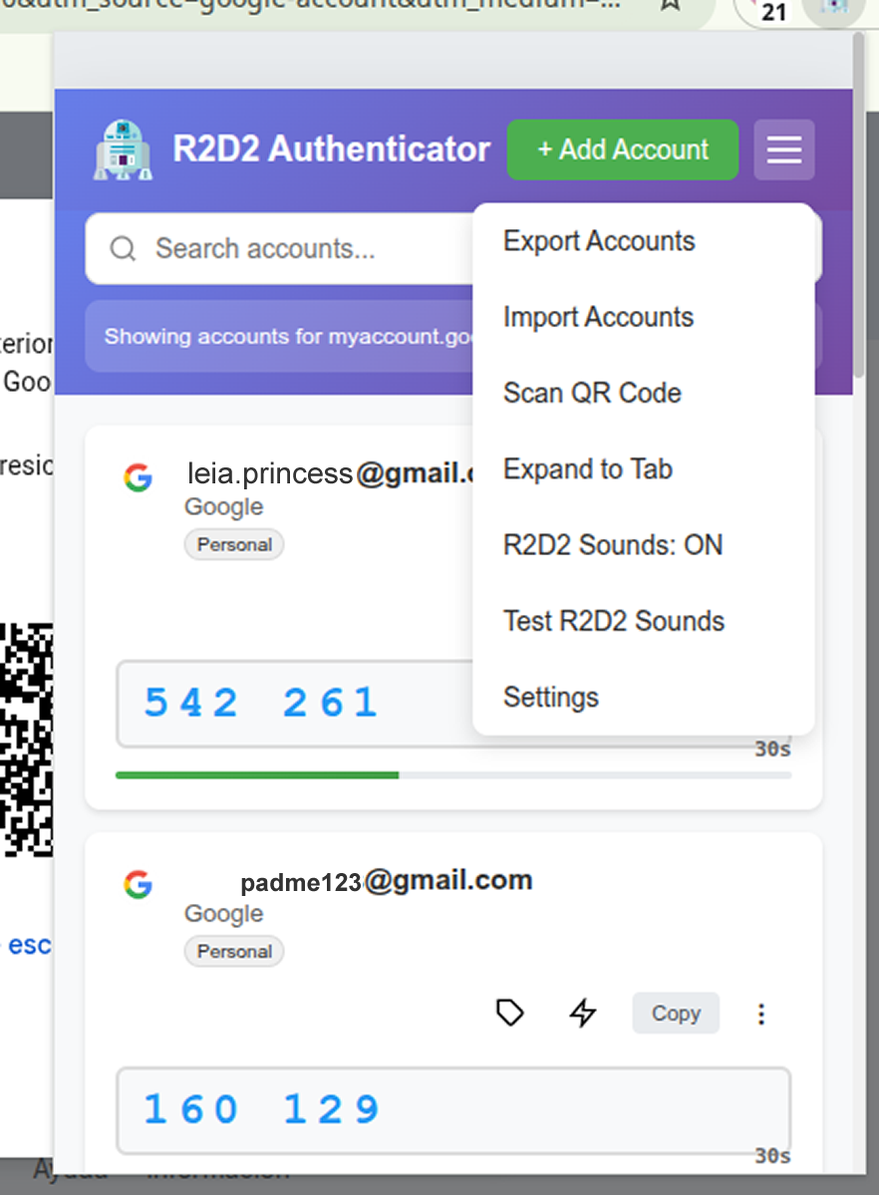Image resolution: width=879 pixels, height=1195 pixels.
Task: Click the + Add Account button
Action: [623, 149]
